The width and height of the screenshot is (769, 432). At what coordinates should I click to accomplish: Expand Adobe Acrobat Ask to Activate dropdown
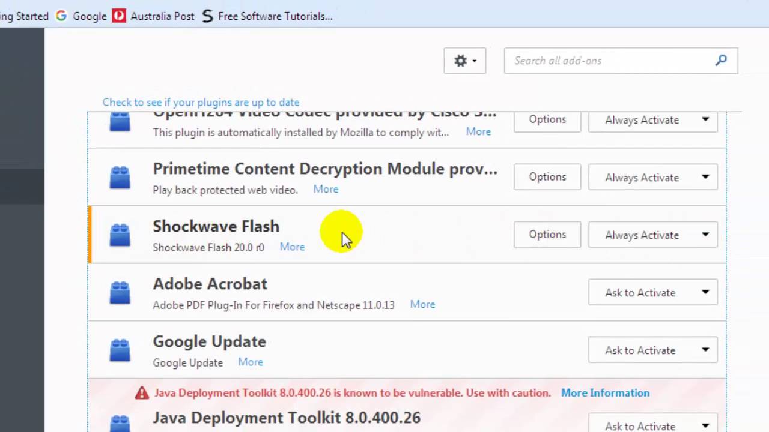pos(653,293)
